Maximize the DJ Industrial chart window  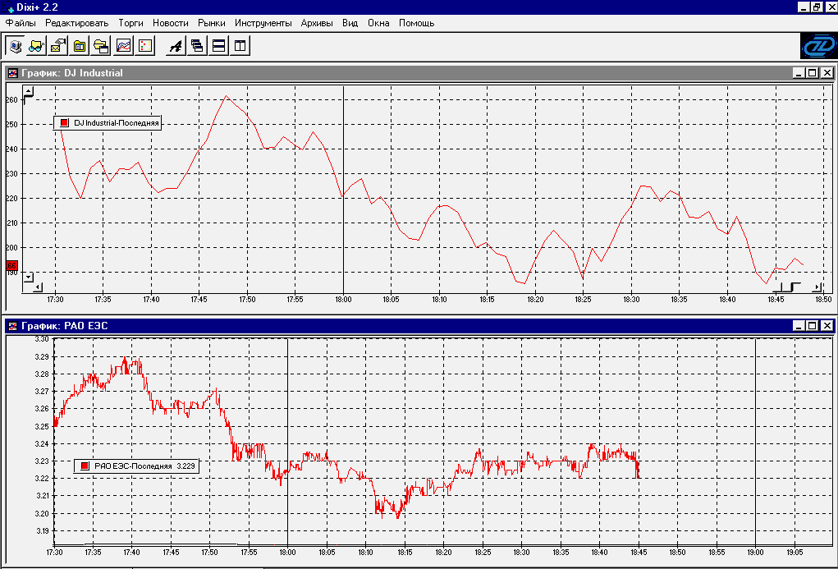click(x=813, y=73)
